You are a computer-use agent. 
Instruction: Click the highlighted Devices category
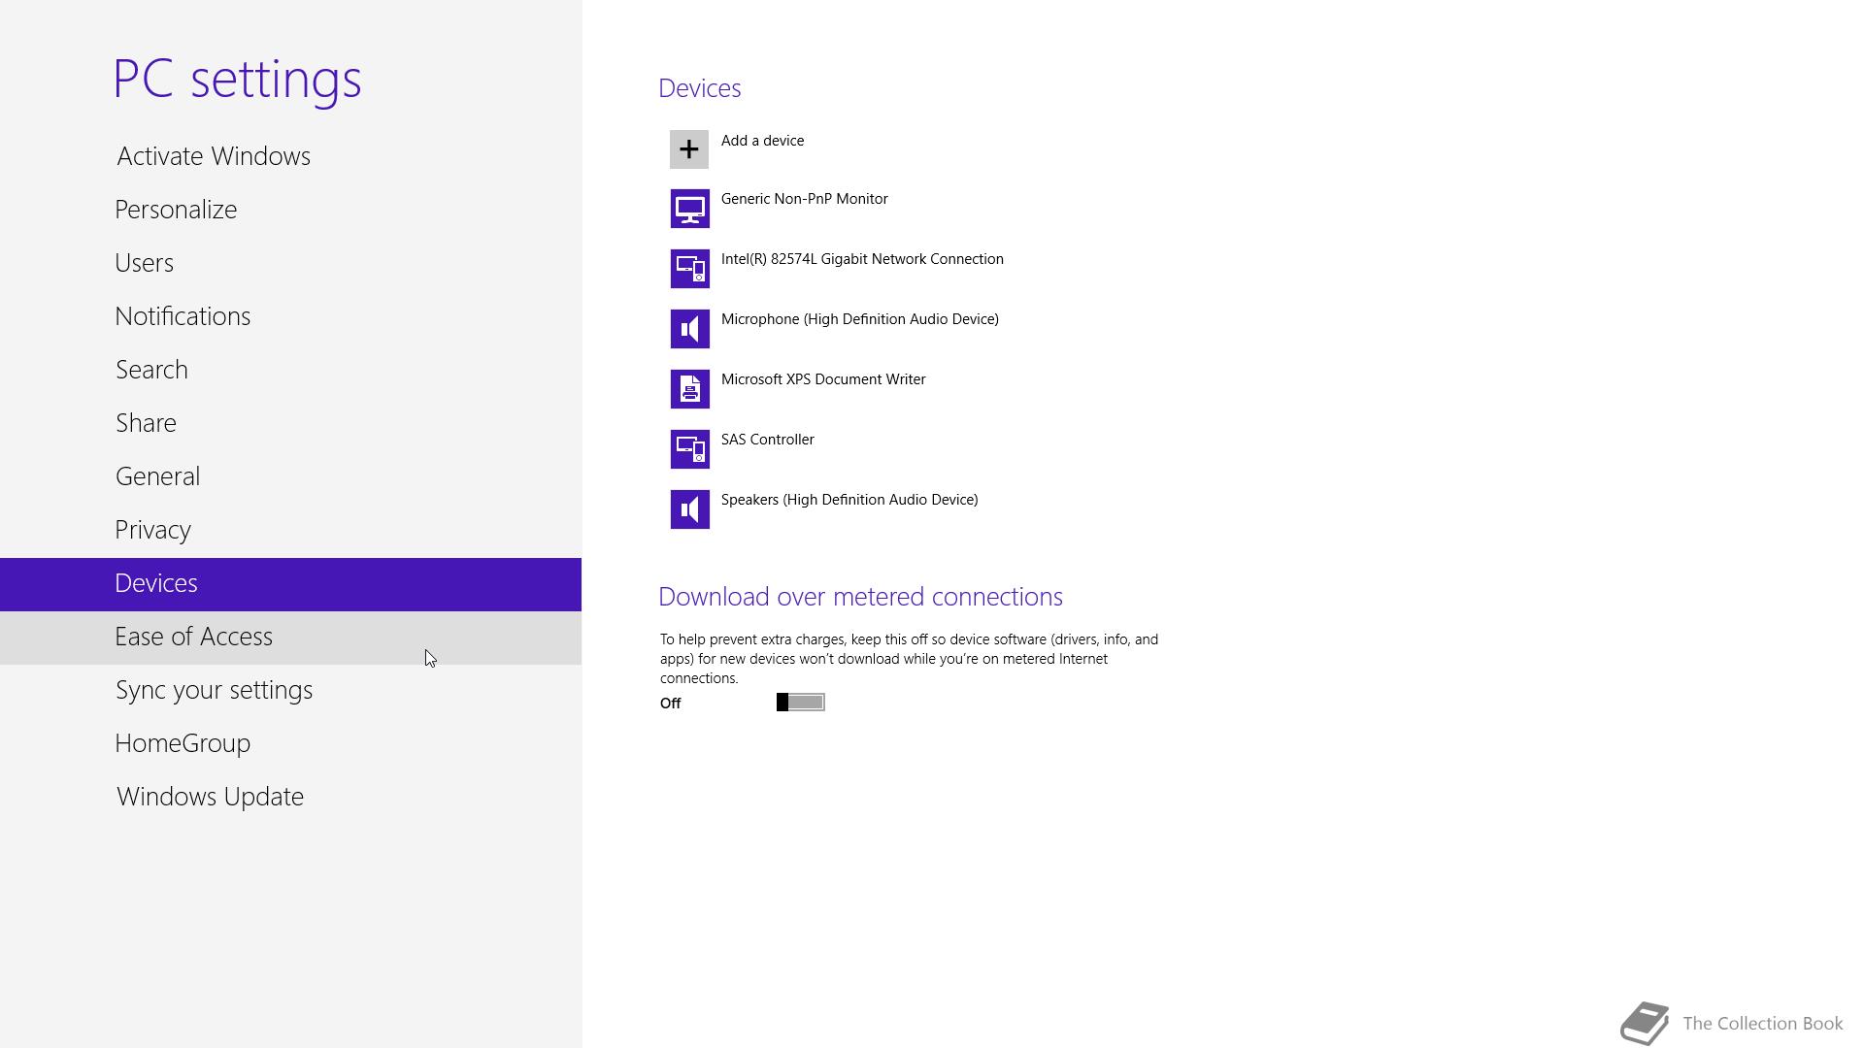pos(290,584)
